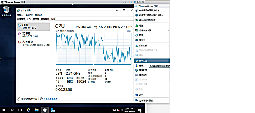Choose 在新視窗中開啟 at menu bottom
Image resolution: width=255 pixels, height=113 pixels.
pos(152,101)
